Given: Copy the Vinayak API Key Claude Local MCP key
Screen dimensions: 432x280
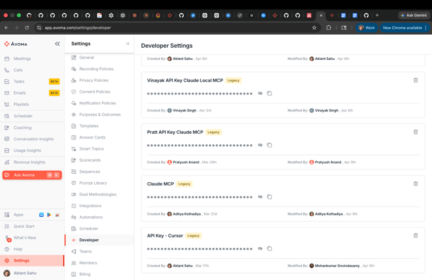Looking at the screenshot, I should point(270,93).
